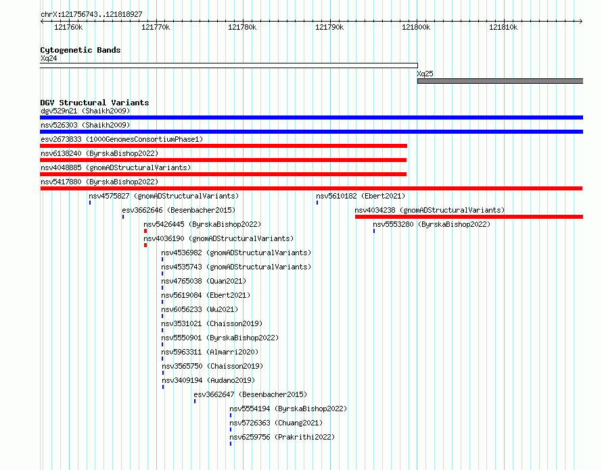Open esv3662647 (Besenbacher2015) variant
Viewport: 602px width, 470px height.
[250, 394]
